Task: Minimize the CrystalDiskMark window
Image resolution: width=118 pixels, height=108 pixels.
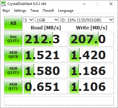Action: pos(84,4)
